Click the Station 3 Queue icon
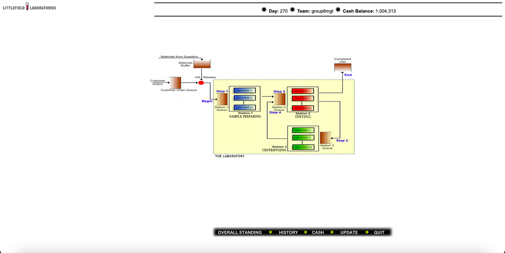The image size is (505, 253). (326, 138)
